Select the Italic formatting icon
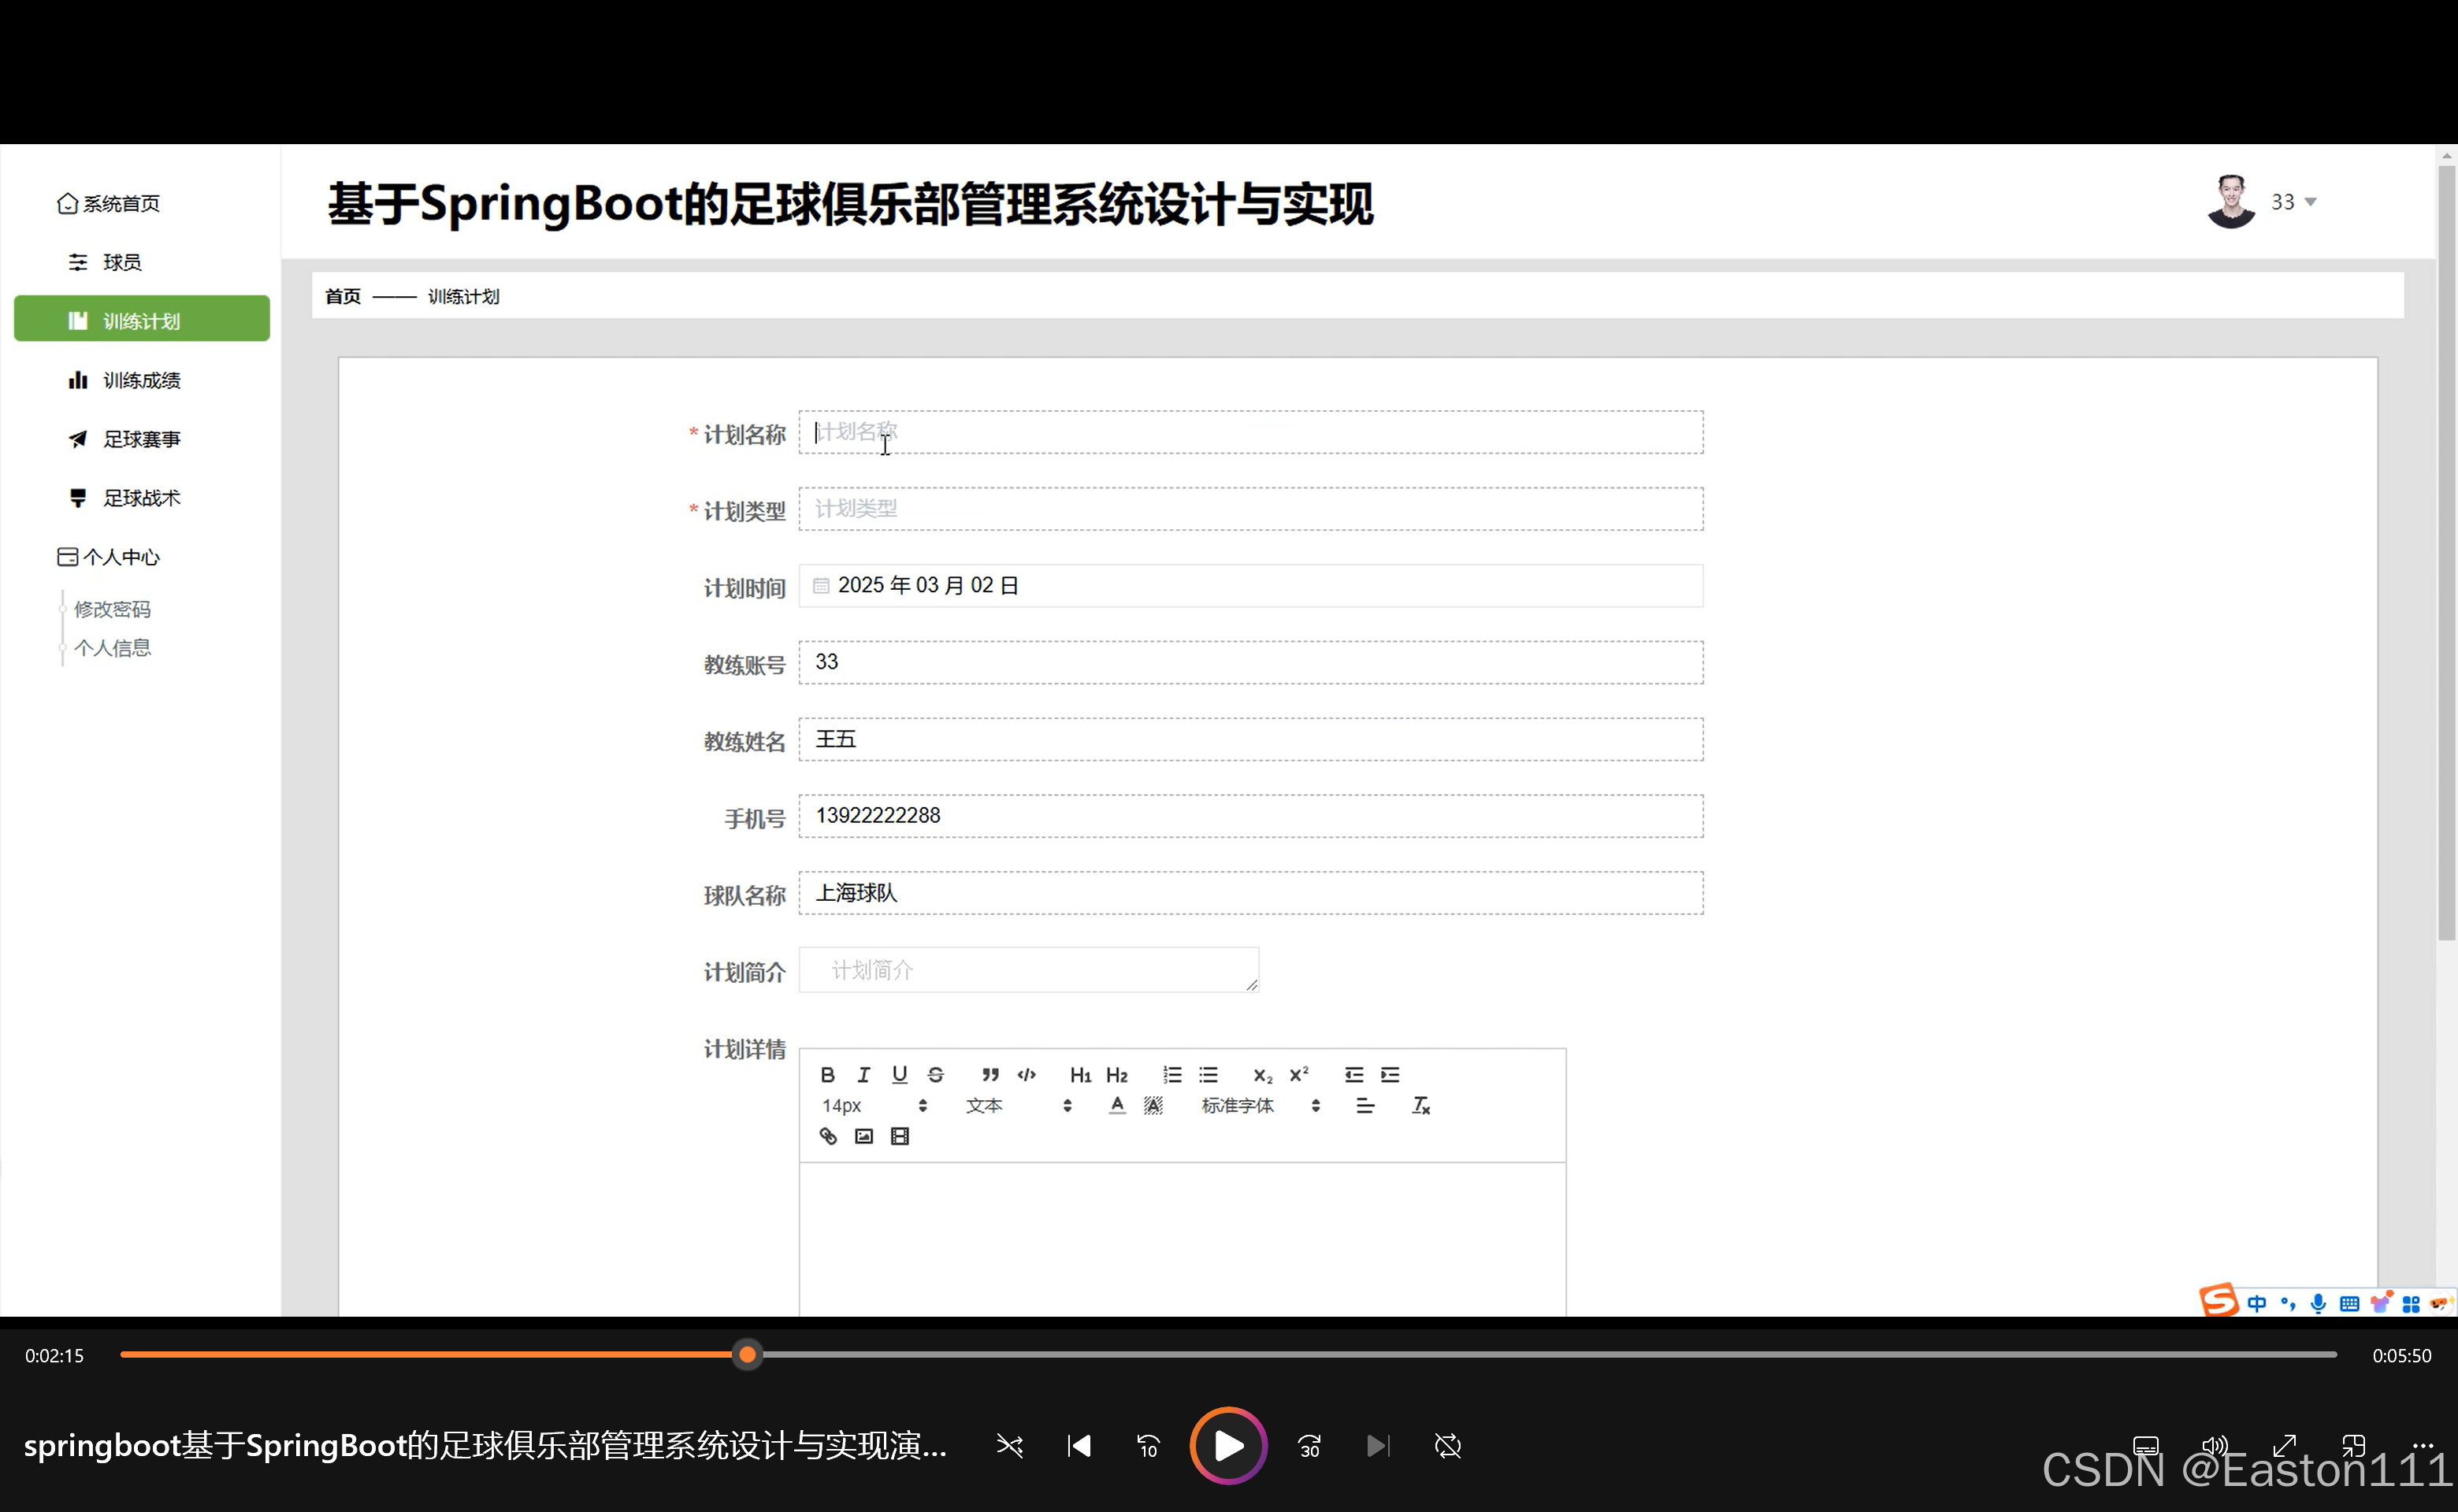The width and height of the screenshot is (2458, 1512). click(x=863, y=1075)
